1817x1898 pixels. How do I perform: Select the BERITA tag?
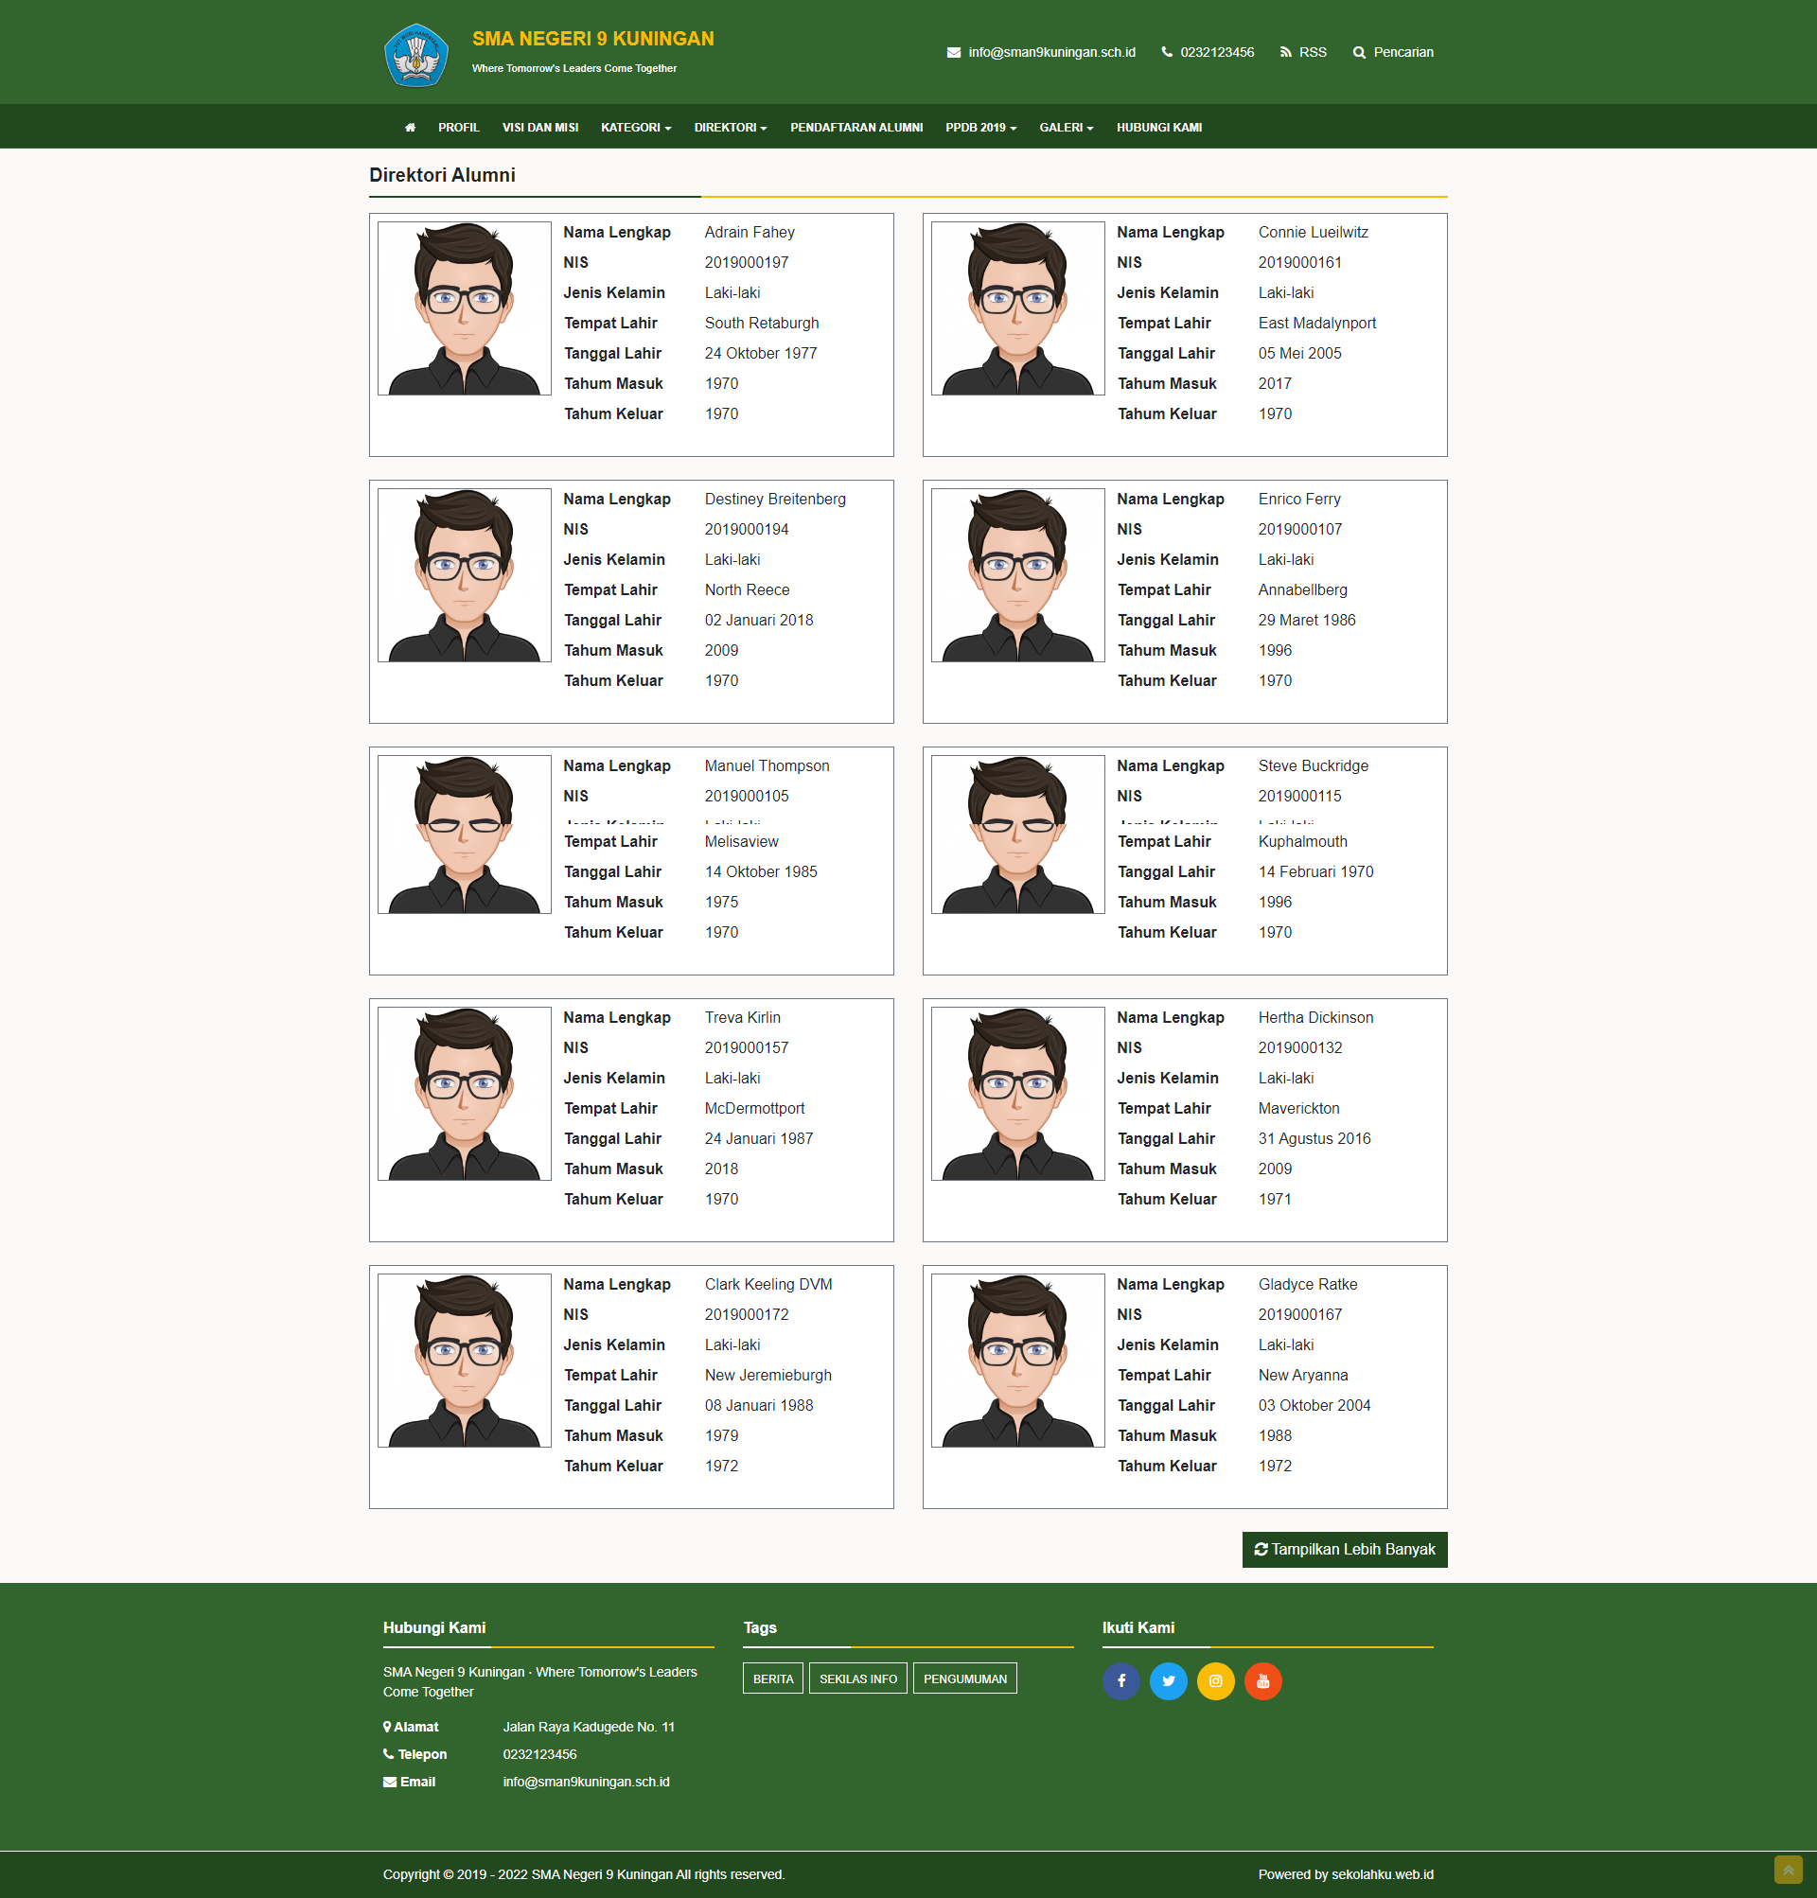773,1678
